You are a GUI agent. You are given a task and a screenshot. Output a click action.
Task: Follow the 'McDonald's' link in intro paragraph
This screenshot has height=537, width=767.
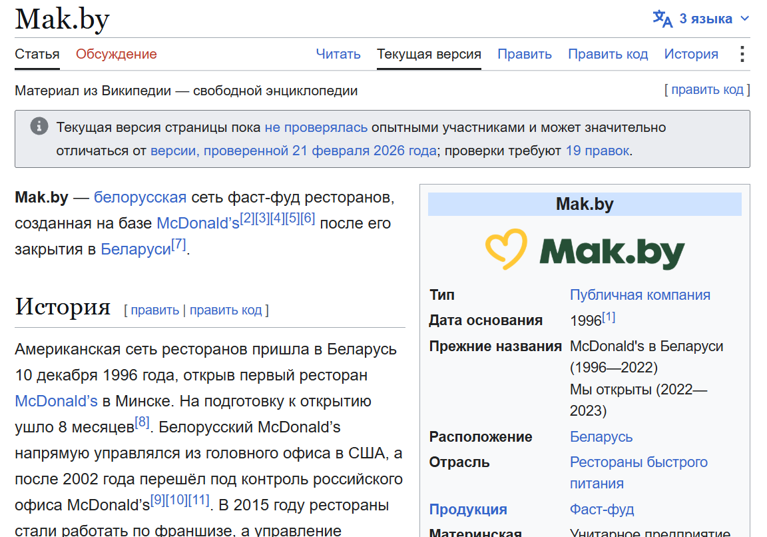198,223
